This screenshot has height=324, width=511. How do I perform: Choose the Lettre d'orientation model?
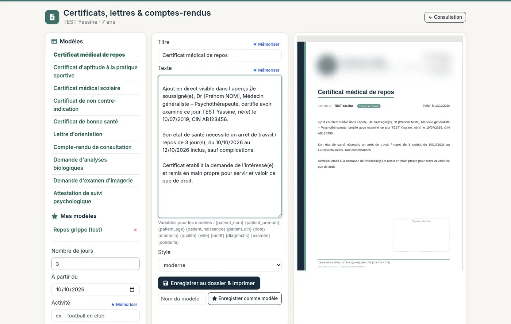click(x=78, y=134)
